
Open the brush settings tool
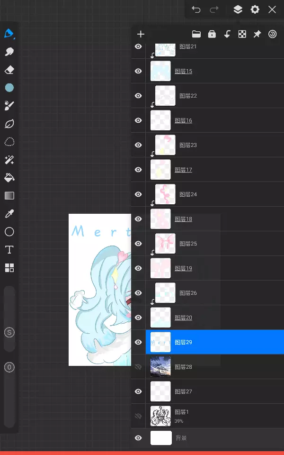click(9, 106)
